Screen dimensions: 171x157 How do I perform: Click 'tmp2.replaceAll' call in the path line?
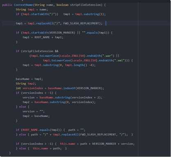[x=66, y=134]
